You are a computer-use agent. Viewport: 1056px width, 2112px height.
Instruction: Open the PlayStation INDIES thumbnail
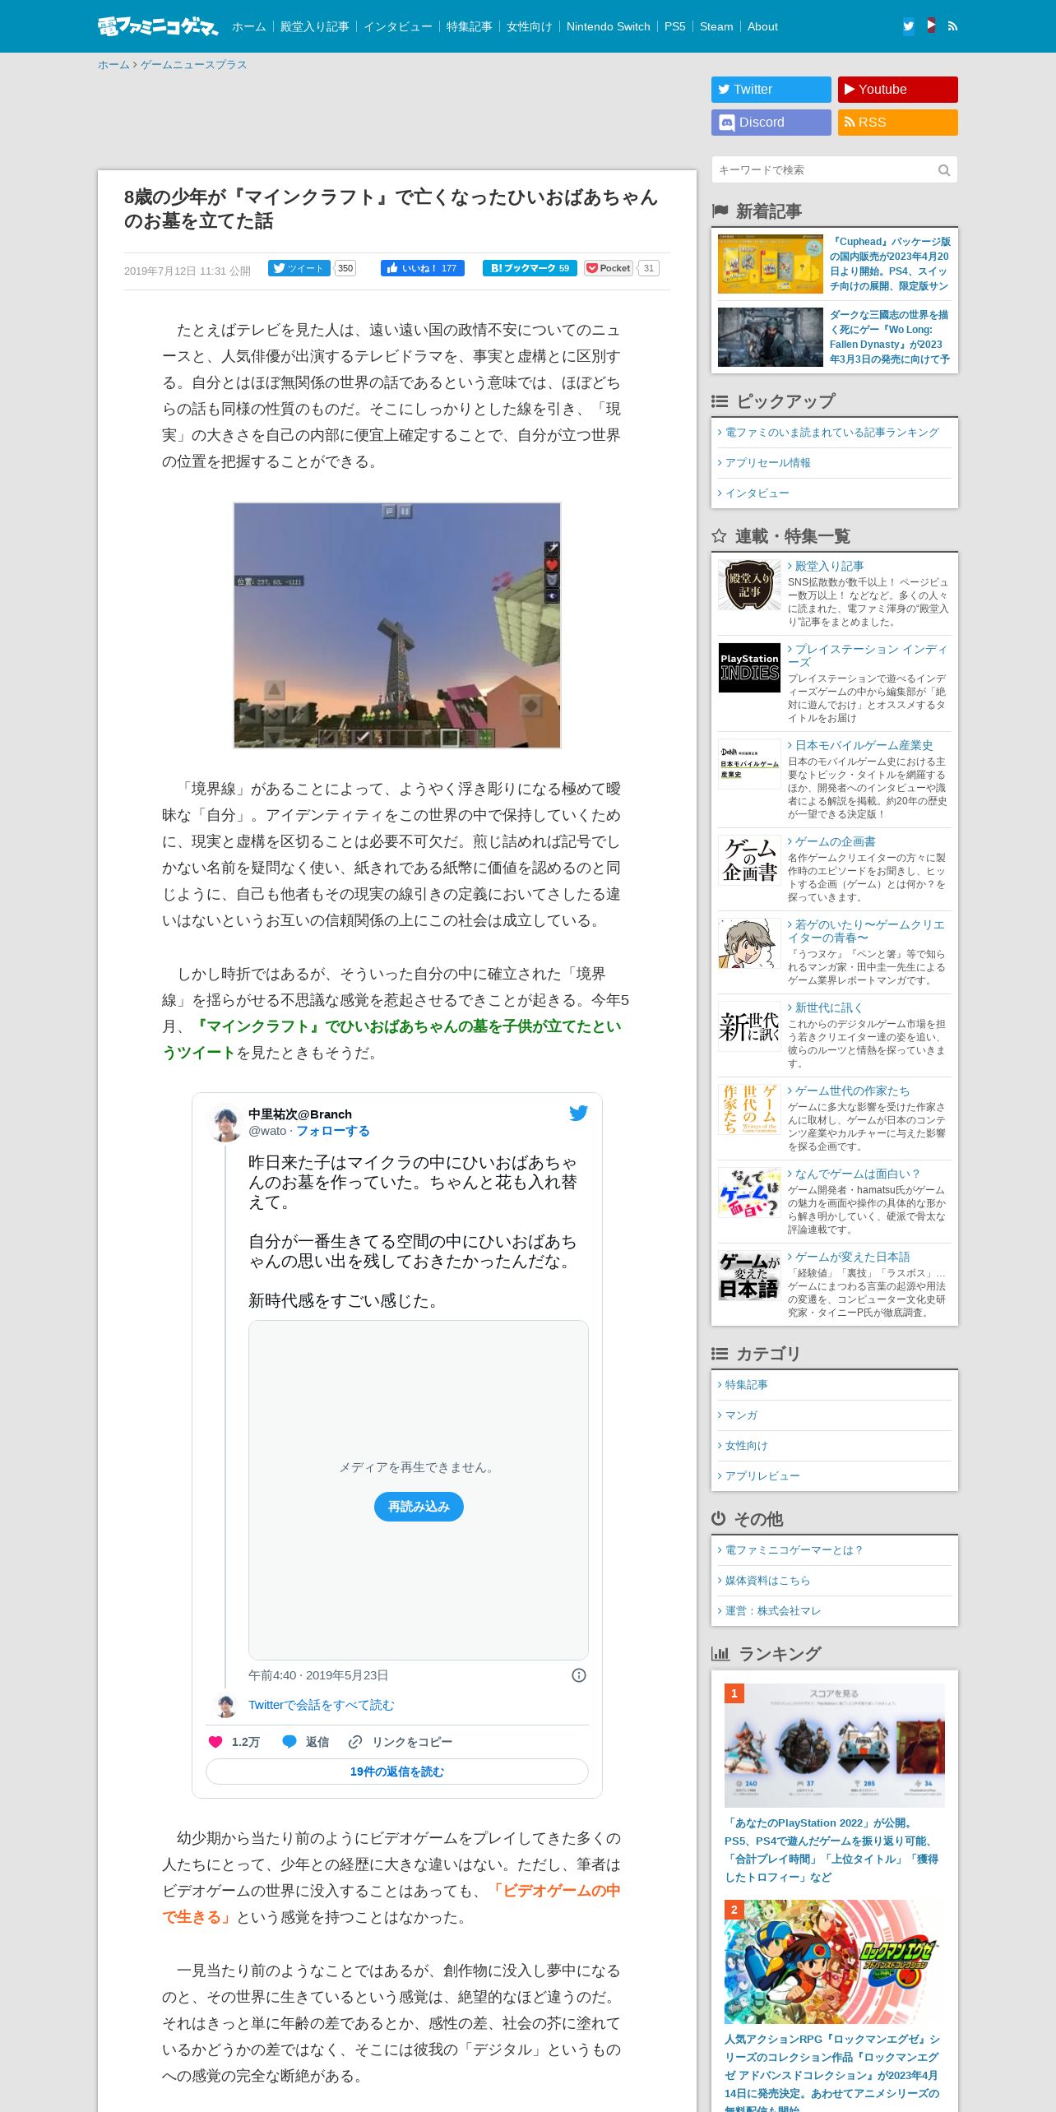749,668
